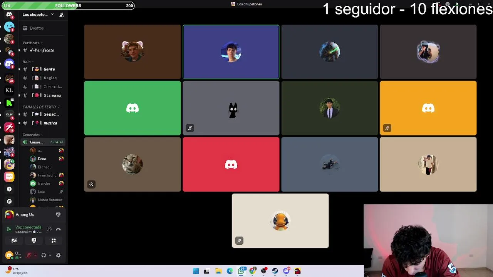Click user francho in voice list

coord(46,184)
